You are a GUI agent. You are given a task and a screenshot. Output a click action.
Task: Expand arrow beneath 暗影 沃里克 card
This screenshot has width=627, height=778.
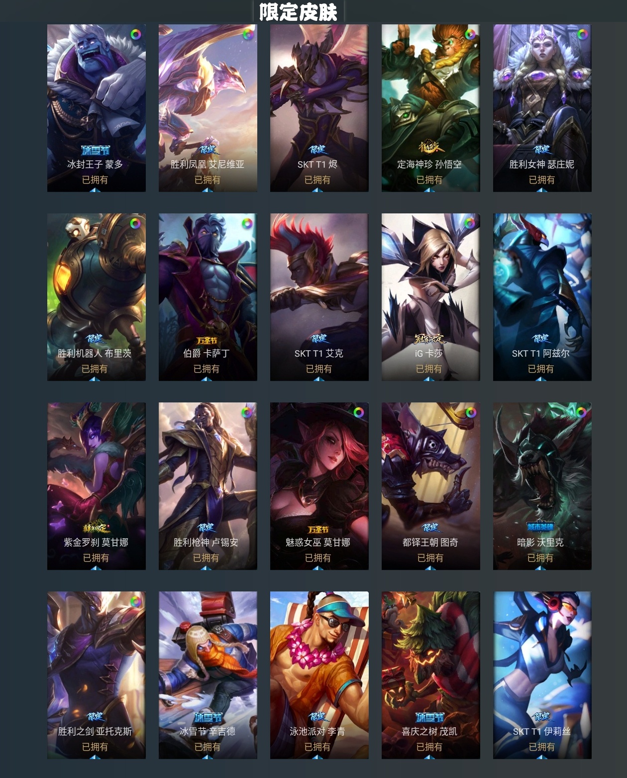(541, 568)
